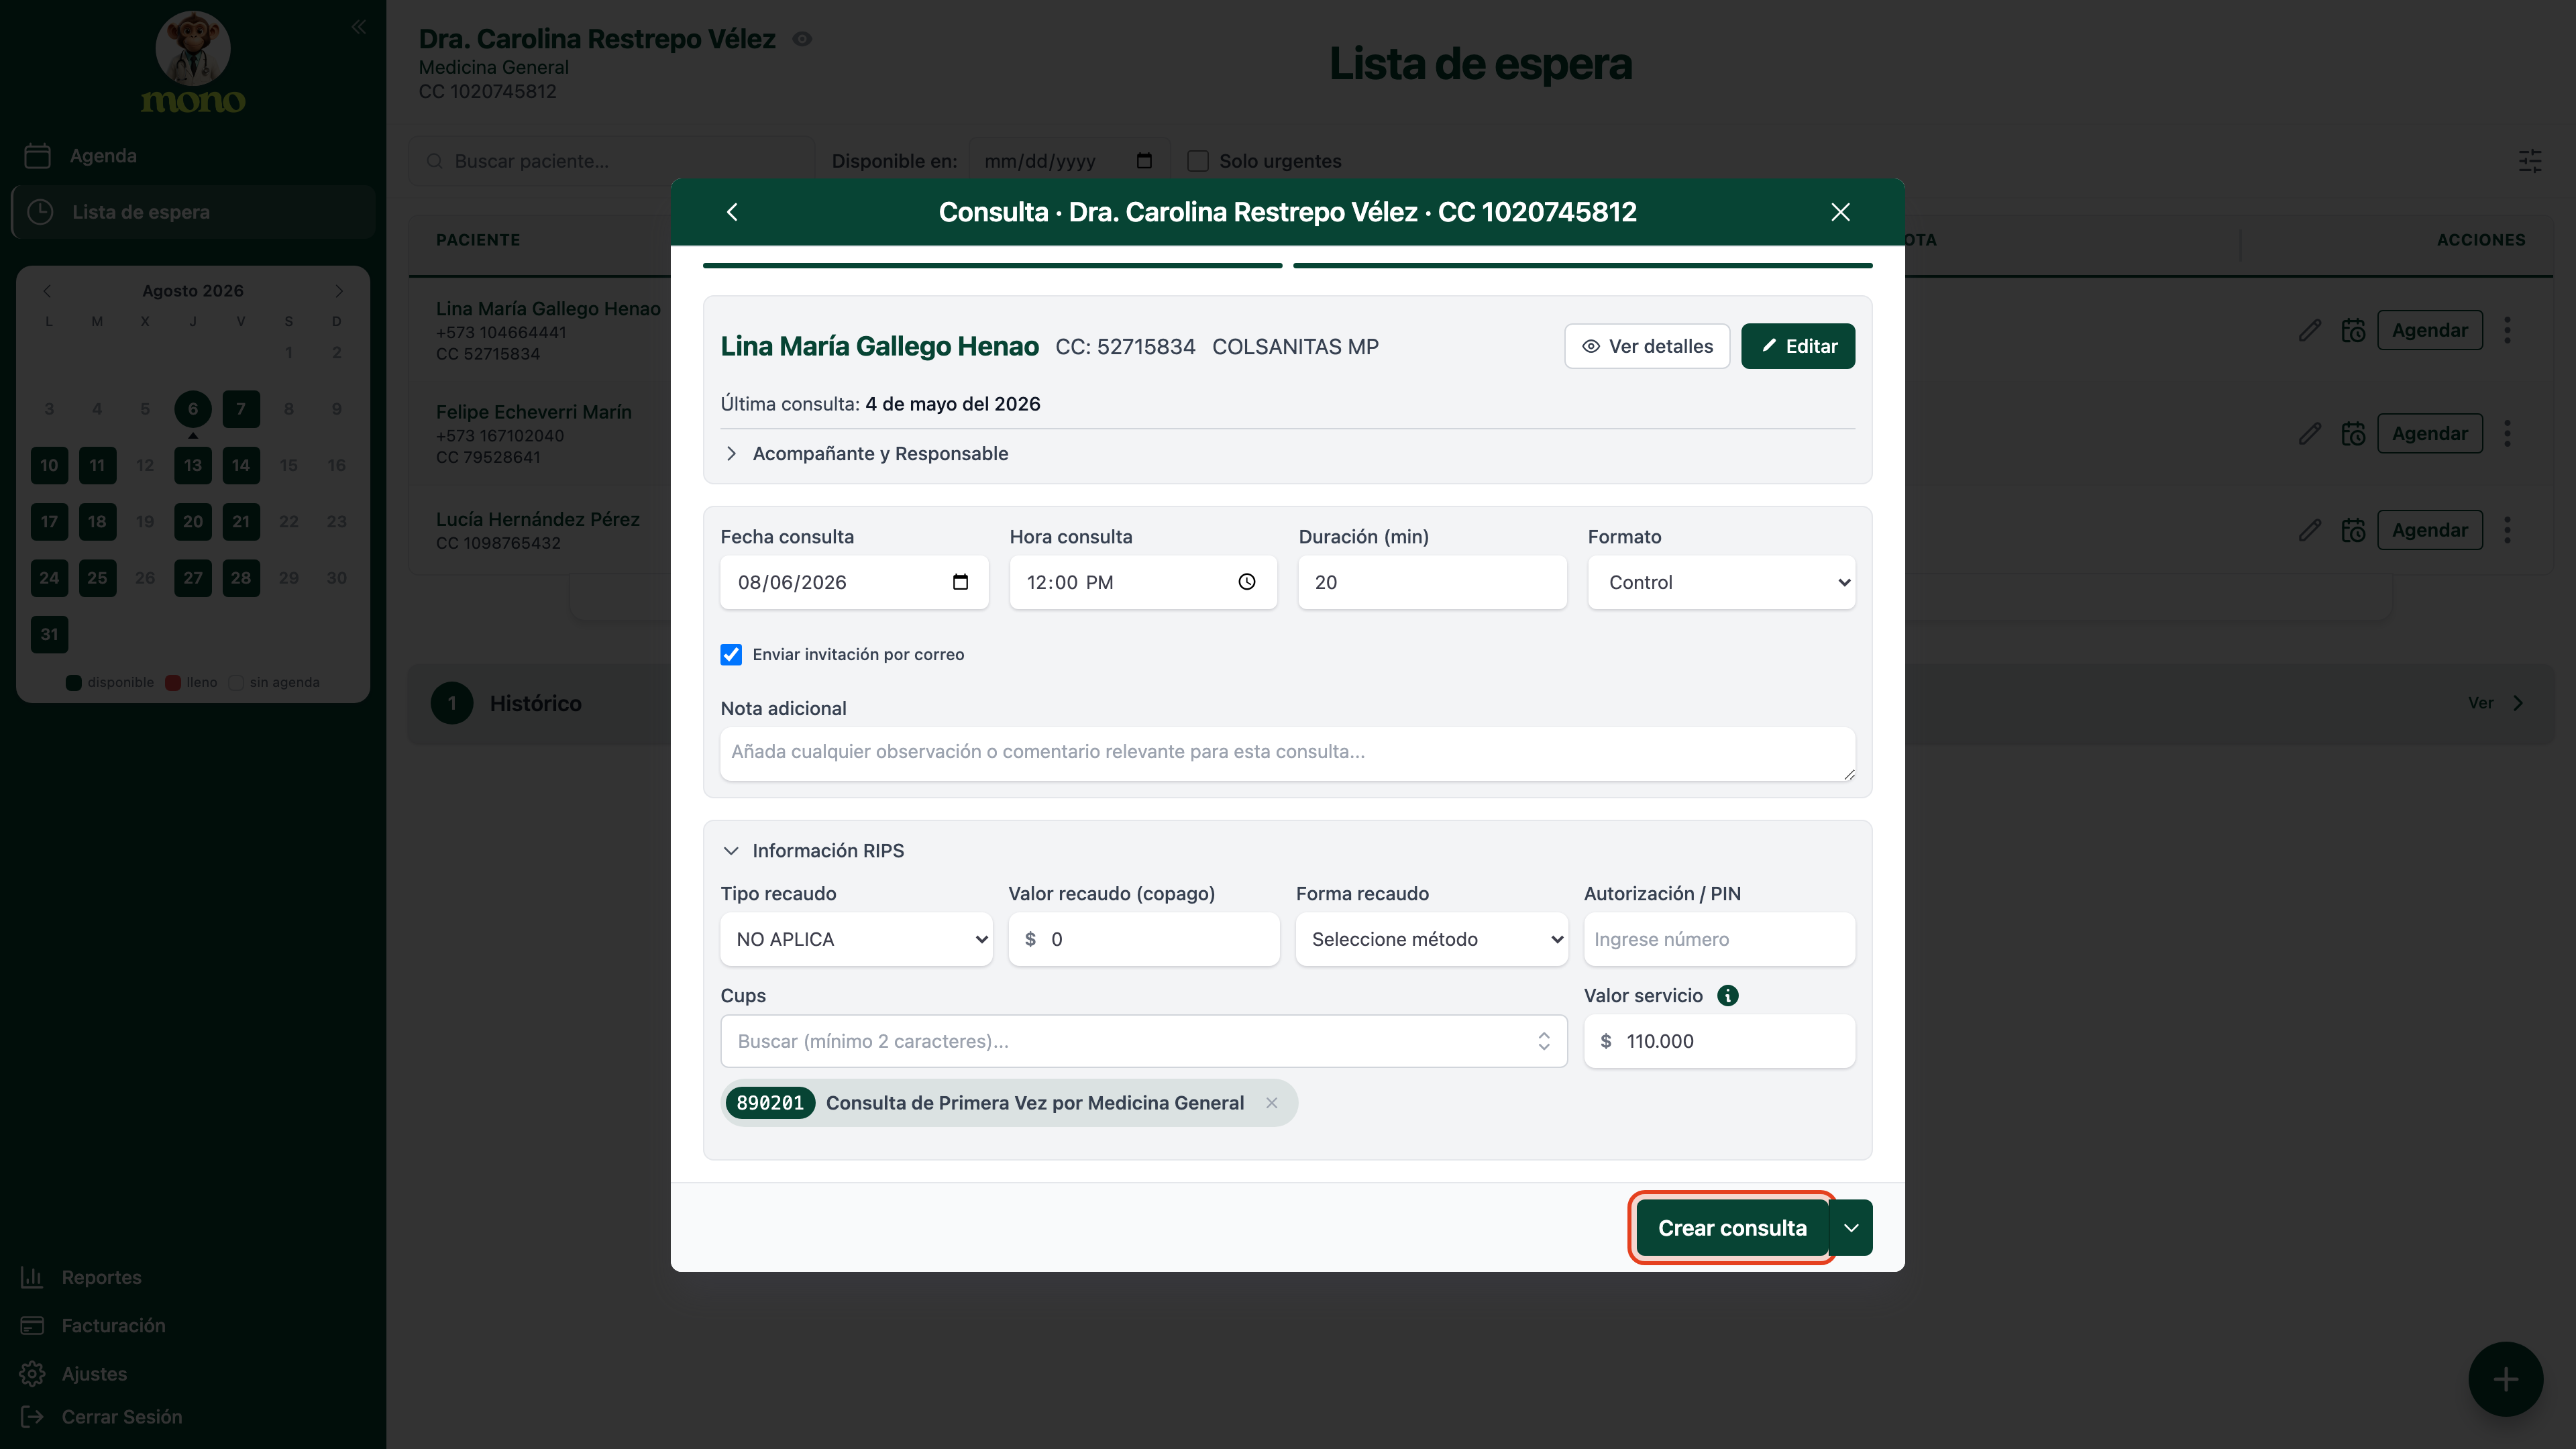The height and width of the screenshot is (1449, 2576).
Task: Click the Nota adicional text area
Action: tap(1287, 754)
